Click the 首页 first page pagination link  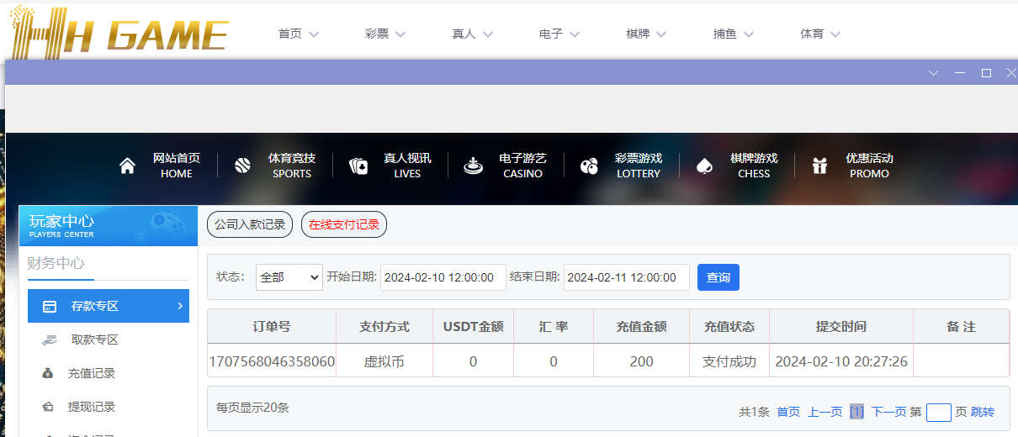click(x=788, y=412)
